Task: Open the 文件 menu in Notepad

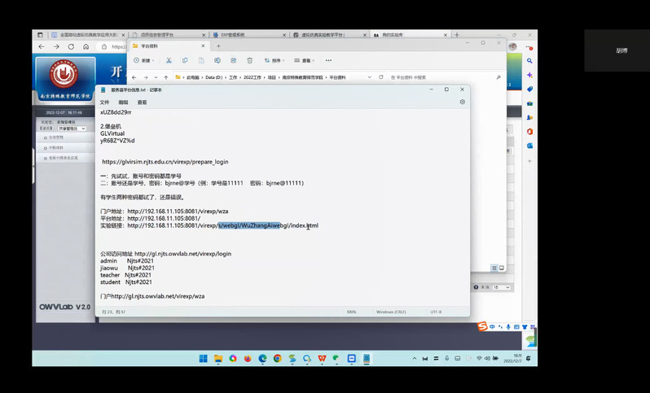Action: pyautogui.click(x=104, y=103)
